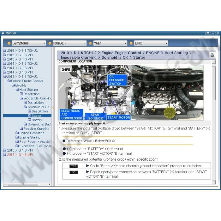Click the tree horizontal scrollbar thumb
The height and width of the screenshot is (221, 221).
[x=23, y=184]
